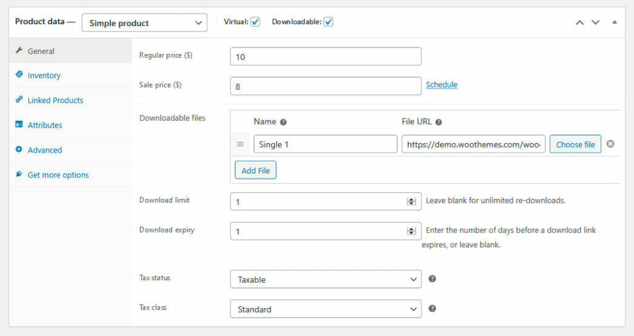The height and width of the screenshot is (336, 634).
Task: Remove the Single 1 downloadable file
Action: pyautogui.click(x=610, y=144)
